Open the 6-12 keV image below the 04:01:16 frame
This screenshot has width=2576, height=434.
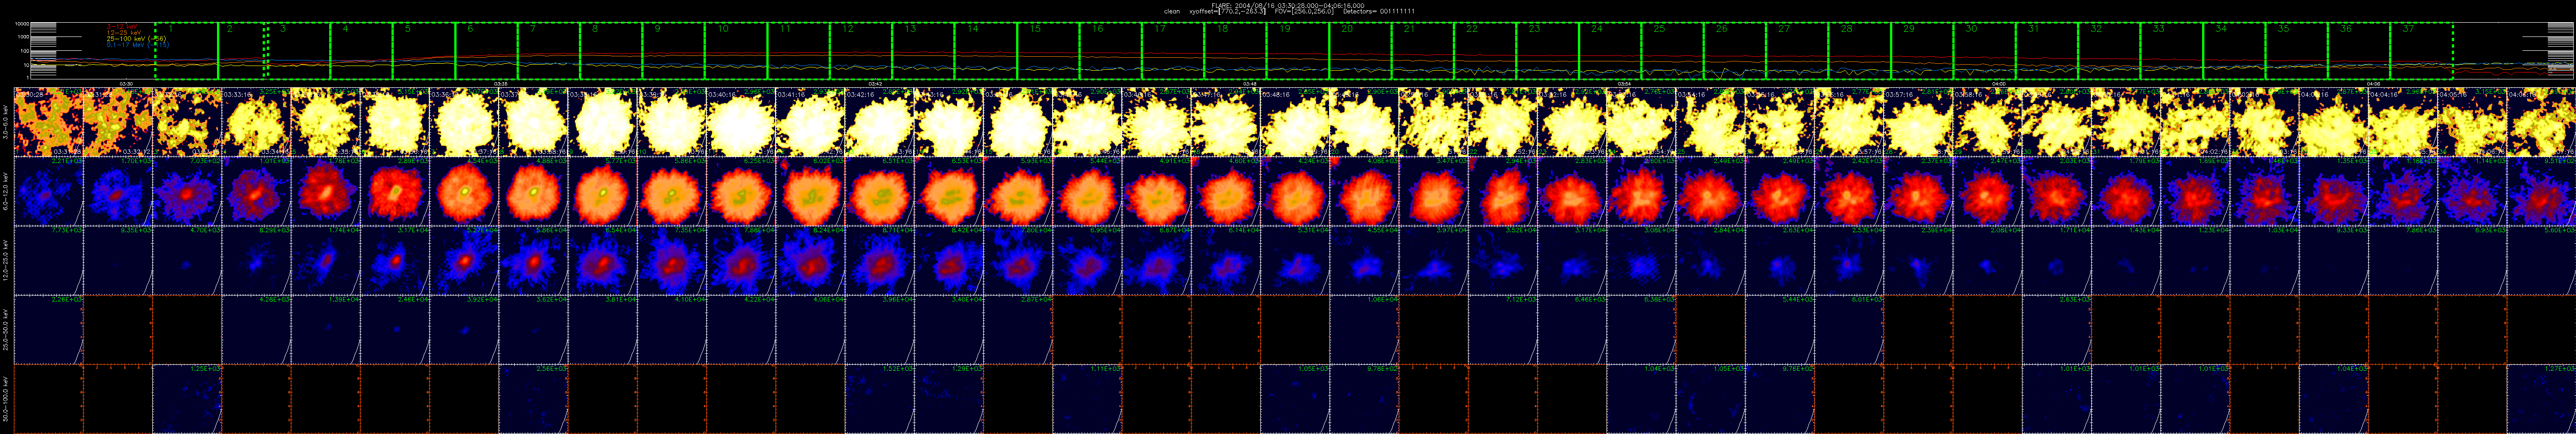tap(2195, 192)
